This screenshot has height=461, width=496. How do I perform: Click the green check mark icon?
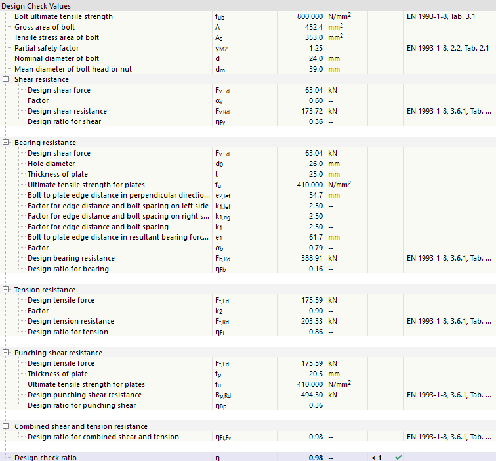coord(398,457)
